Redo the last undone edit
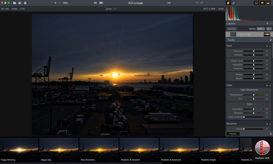273x164 pixels. [202, 3]
